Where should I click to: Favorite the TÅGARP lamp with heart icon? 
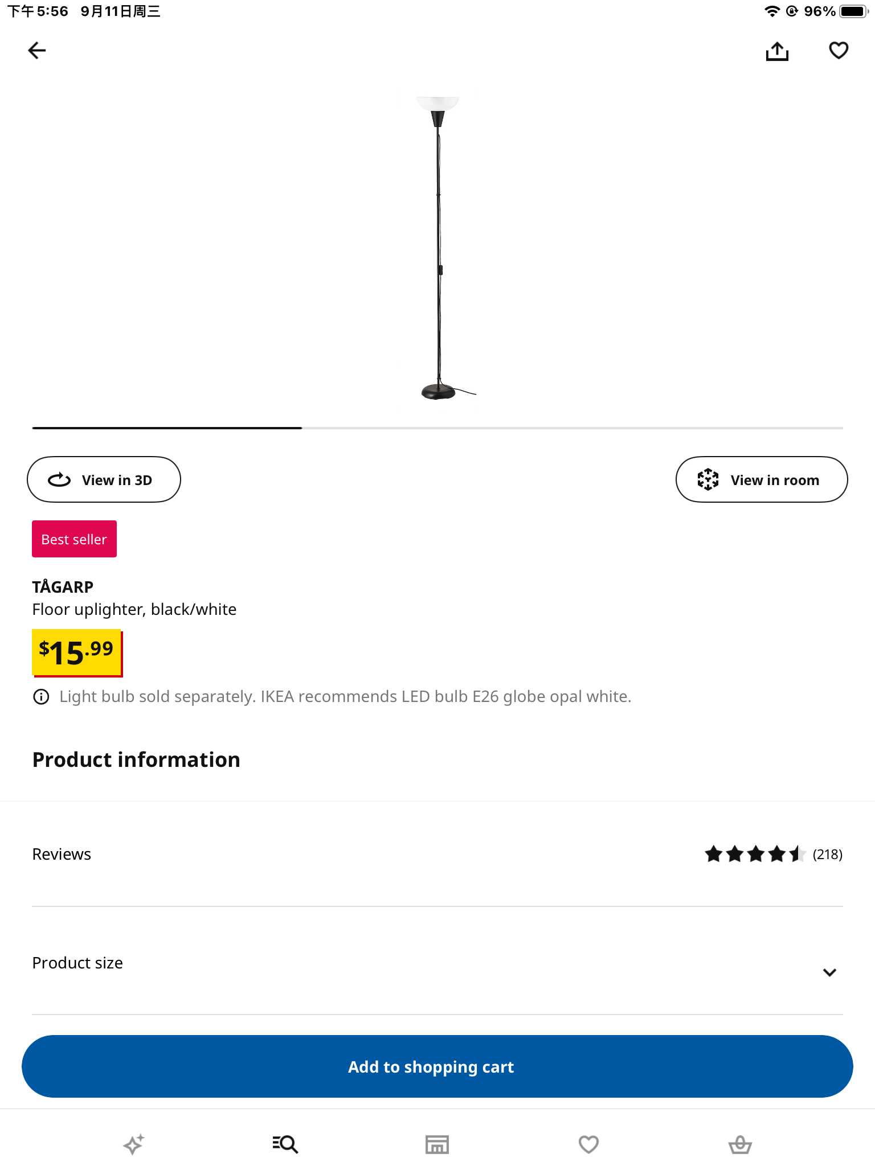click(839, 51)
